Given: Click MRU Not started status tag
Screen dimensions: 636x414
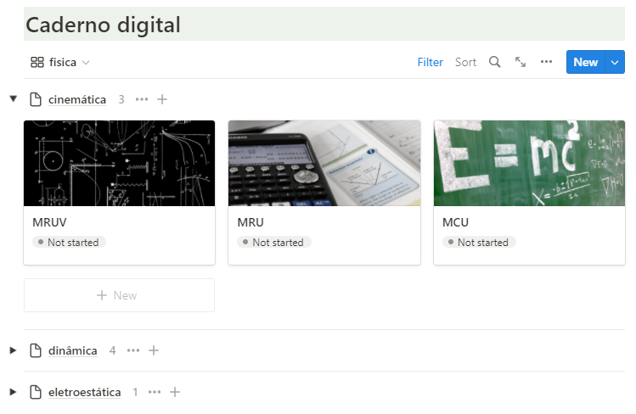Looking at the screenshot, I should point(273,243).
